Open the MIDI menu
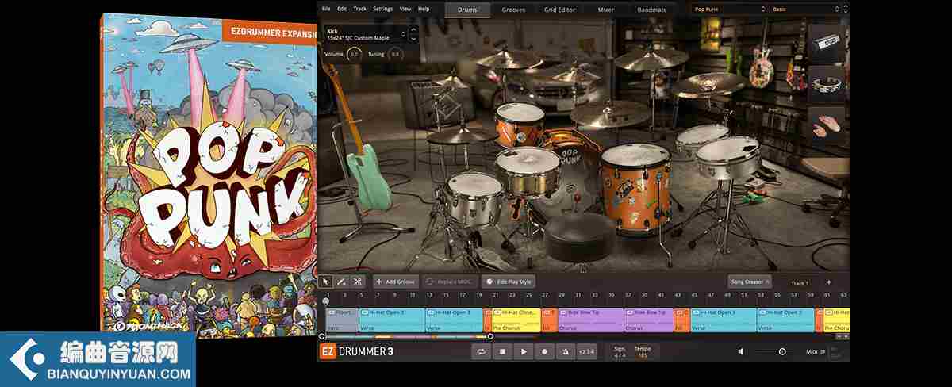The width and height of the screenshot is (952, 387). pos(816,352)
